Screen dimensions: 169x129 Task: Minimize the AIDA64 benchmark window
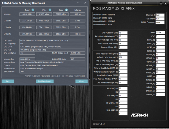tap(78, 3)
